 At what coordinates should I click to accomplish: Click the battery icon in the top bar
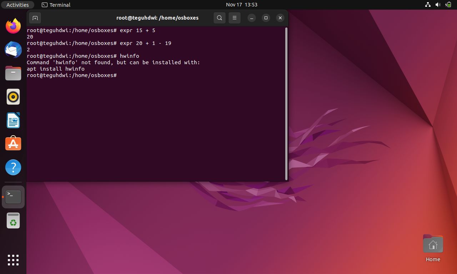click(x=448, y=5)
